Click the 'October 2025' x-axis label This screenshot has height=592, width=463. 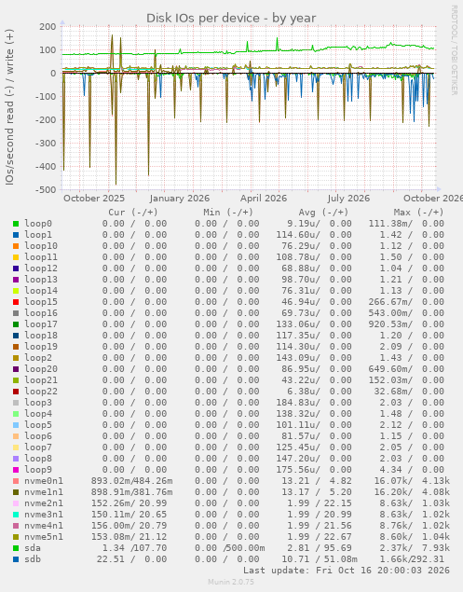(x=94, y=199)
